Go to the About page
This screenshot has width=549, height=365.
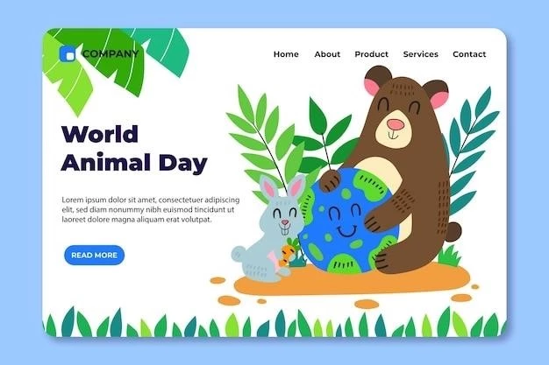pos(327,54)
